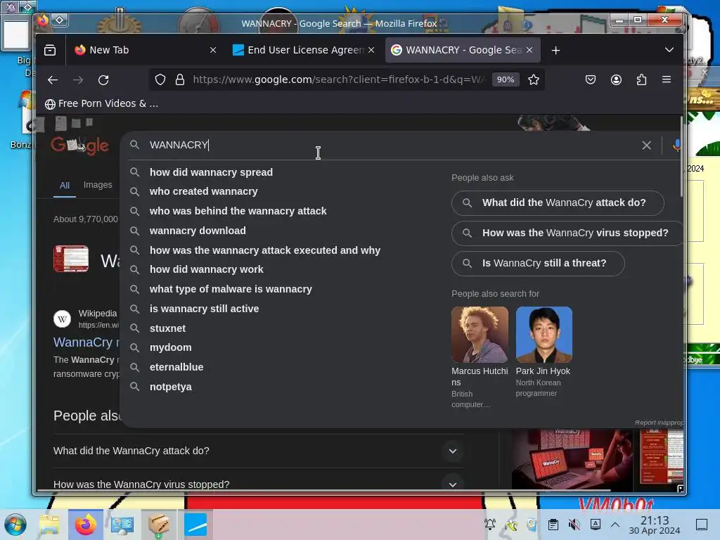This screenshot has height=540, width=720.
Task: Start voice search with microphone icon
Action: 676,146
